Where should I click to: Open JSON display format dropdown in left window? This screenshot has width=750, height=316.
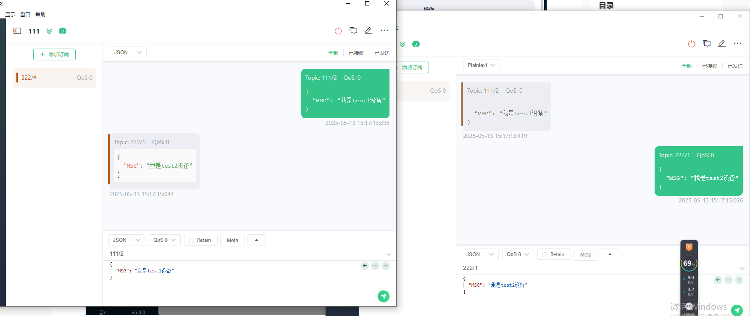(128, 52)
